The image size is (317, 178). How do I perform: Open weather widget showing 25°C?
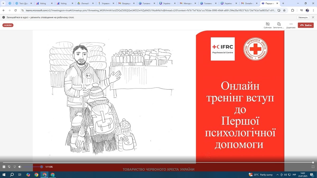(x=261, y=175)
